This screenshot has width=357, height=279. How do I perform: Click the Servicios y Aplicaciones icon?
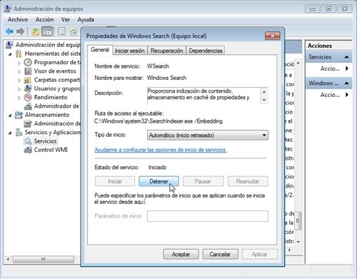point(19,132)
